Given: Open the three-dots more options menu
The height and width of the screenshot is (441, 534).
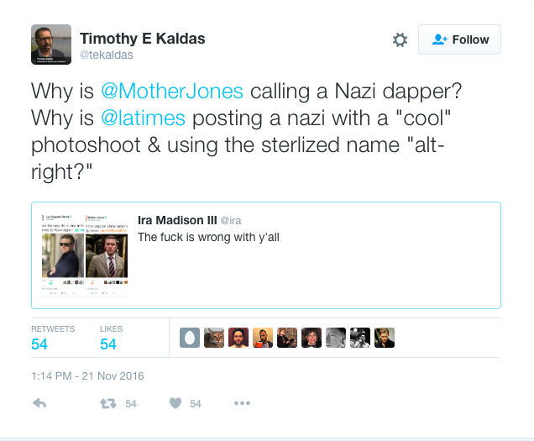Looking at the screenshot, I should [242, 403].
